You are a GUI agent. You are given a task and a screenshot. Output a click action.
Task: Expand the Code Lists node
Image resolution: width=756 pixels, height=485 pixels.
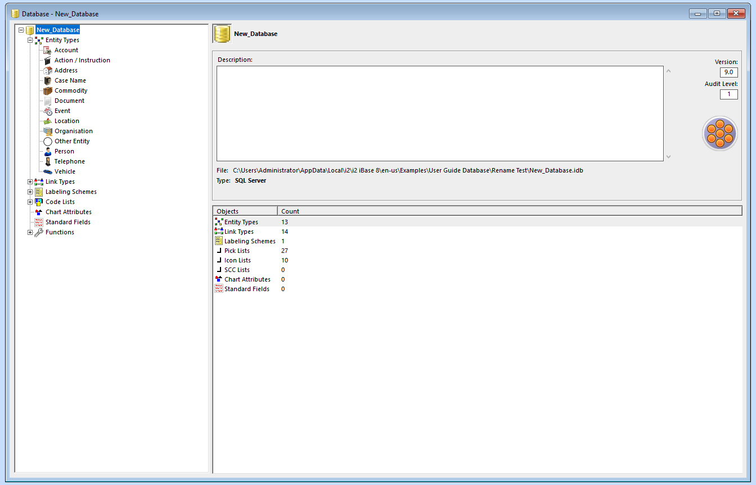29,202
